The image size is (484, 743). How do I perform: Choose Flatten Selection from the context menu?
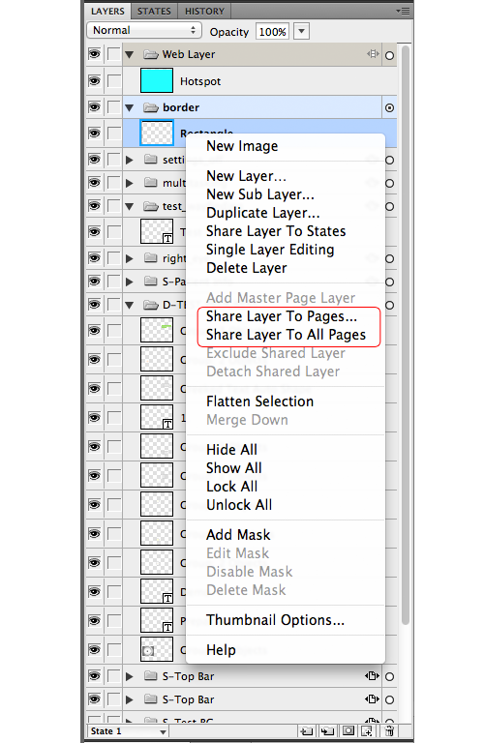click(259, 401)
